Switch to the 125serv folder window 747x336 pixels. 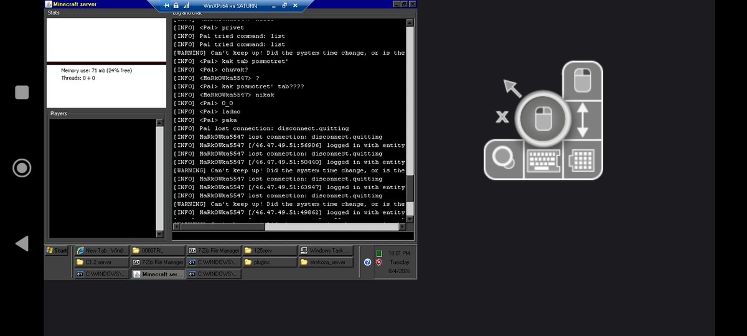pos(270,250)
